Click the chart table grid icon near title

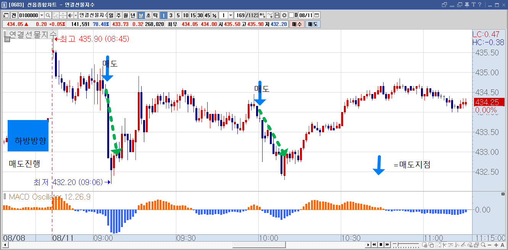(x=7, y=39)
